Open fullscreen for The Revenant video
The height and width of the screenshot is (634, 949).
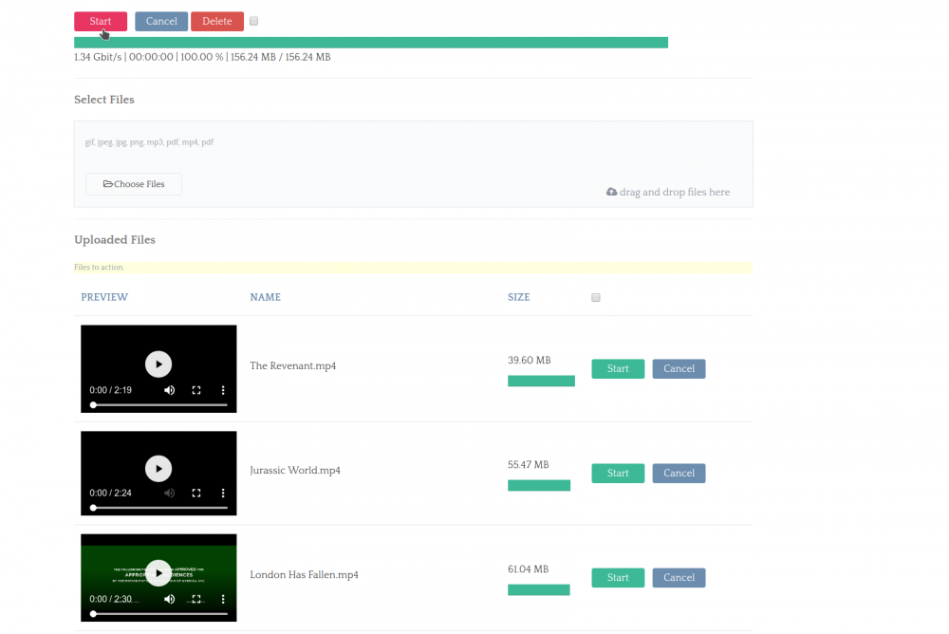click(x=196, y=390)
